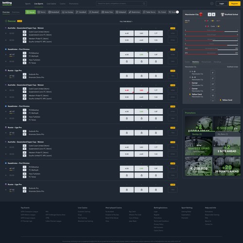Open more markets in the red 4.40 odds row

click(x=173, y=90)
